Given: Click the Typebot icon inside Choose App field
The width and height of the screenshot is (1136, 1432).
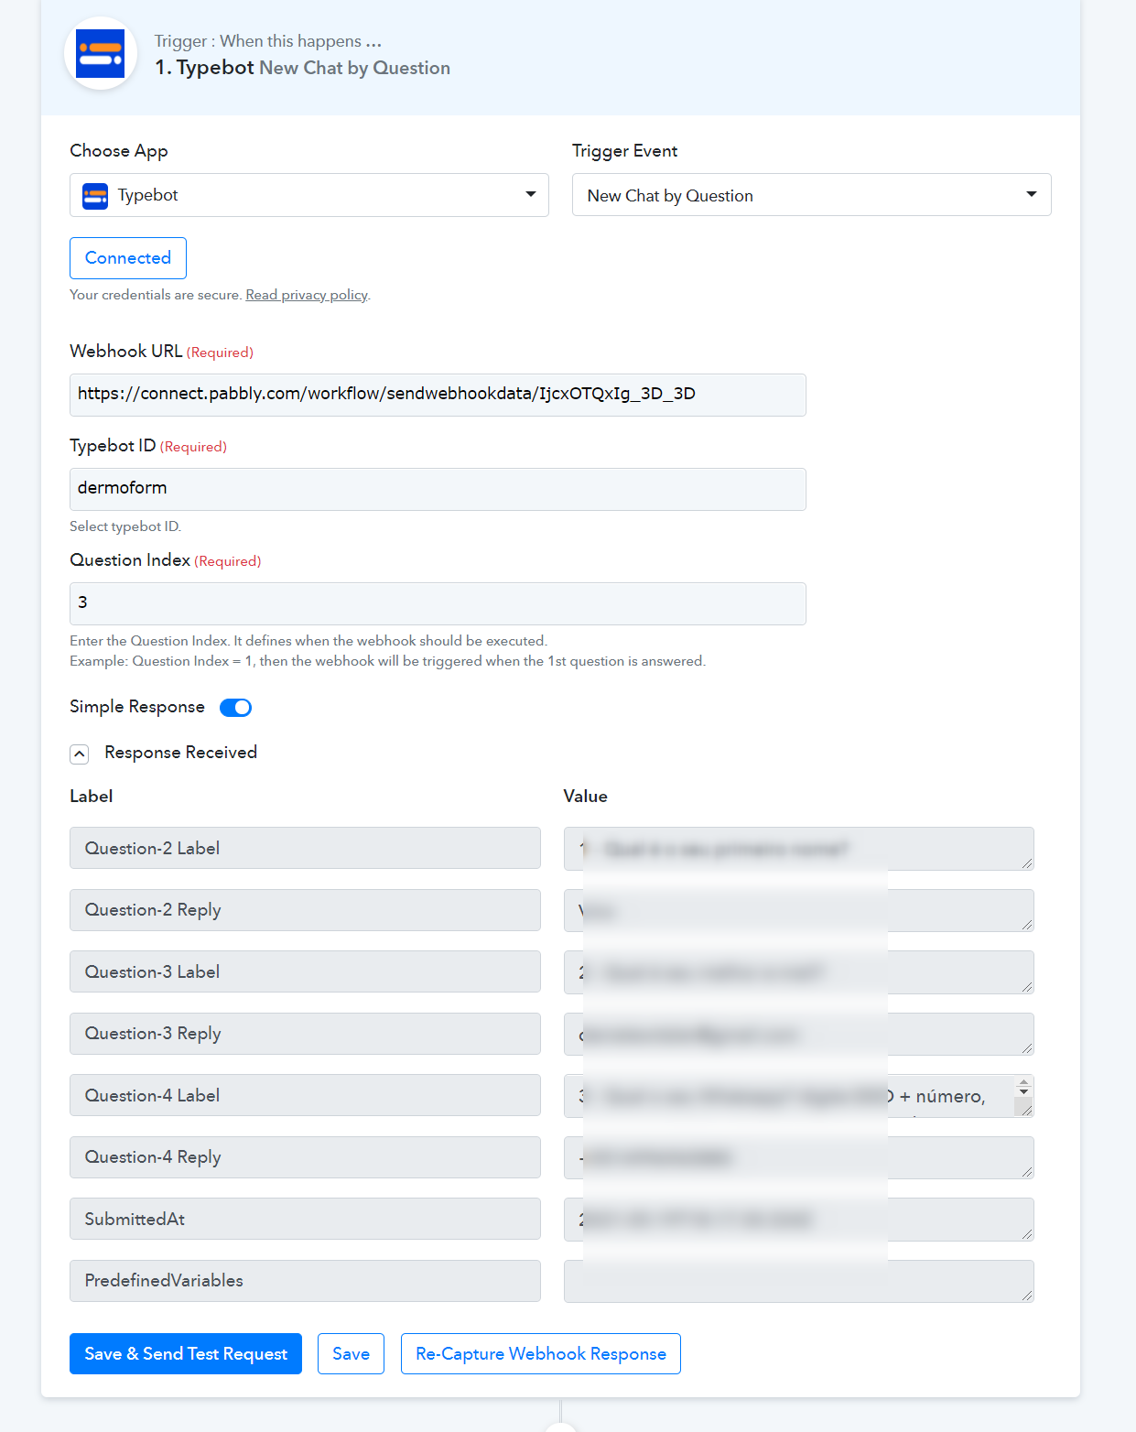Looking at the screenshot, I should coord(95,196).
